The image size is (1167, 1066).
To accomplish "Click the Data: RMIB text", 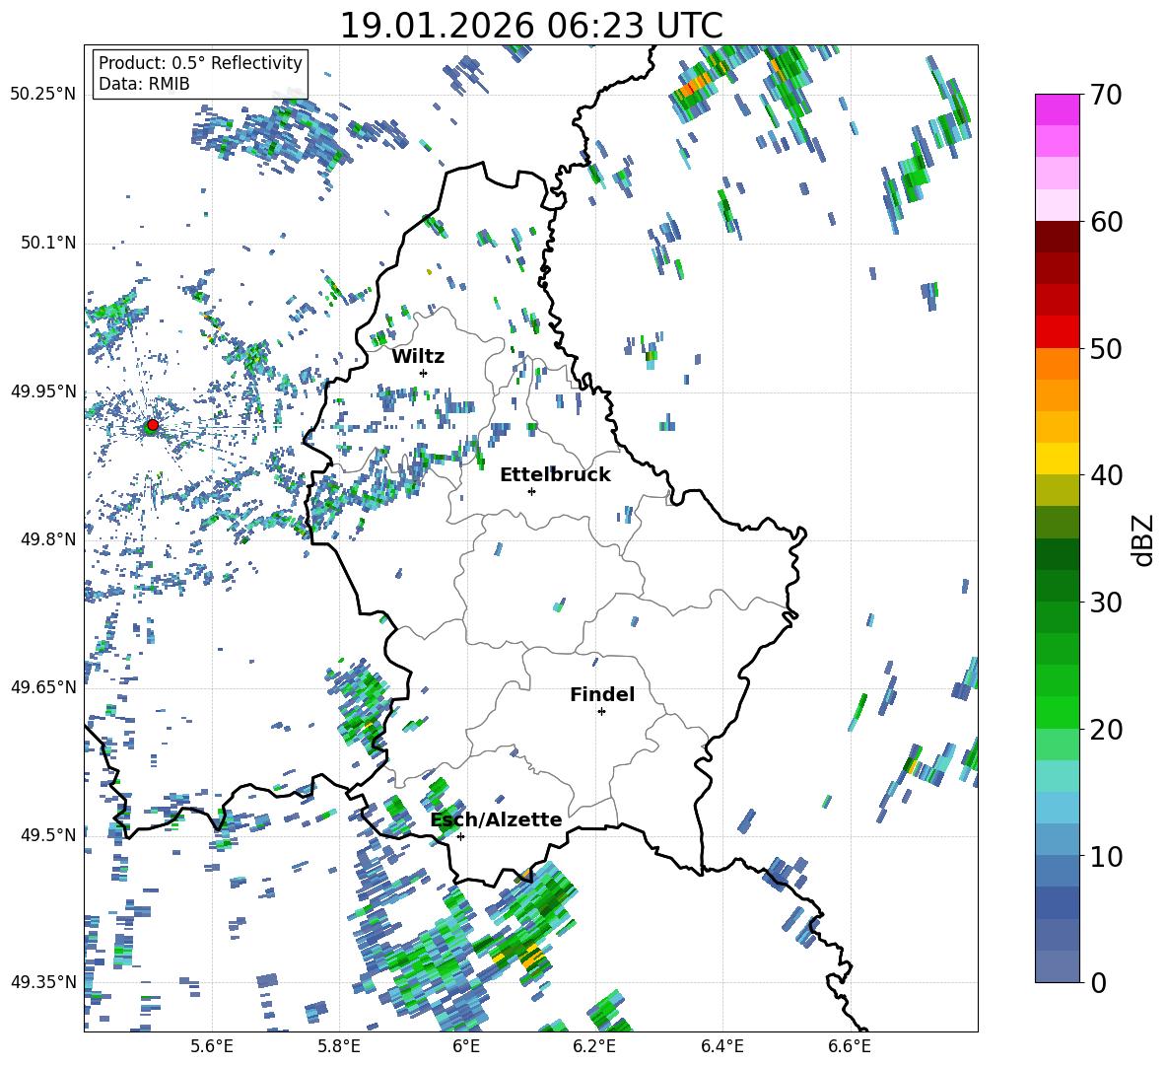I will (144, 84).
